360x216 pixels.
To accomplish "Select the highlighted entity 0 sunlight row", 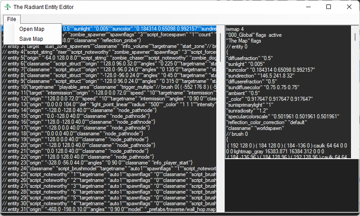I will [x=139, y=29].
